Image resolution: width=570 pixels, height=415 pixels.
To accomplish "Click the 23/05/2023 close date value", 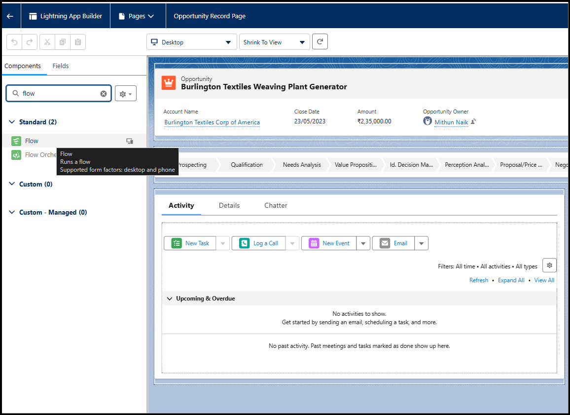I will [x=310, y=121].
